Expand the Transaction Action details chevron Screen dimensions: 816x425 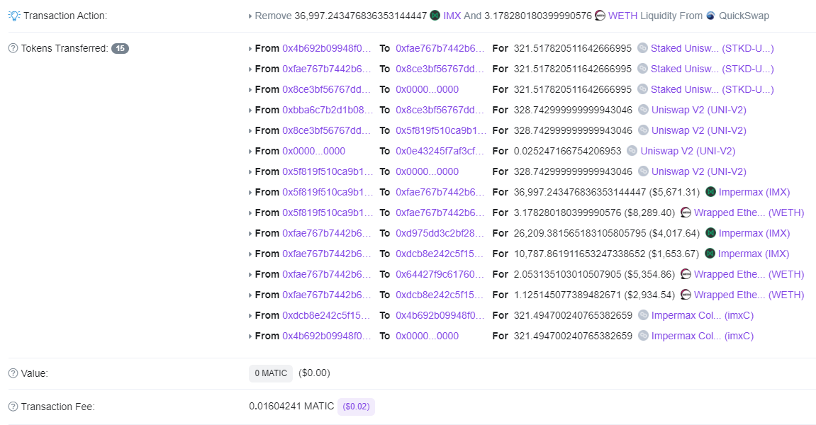click(x=249, y=15)
